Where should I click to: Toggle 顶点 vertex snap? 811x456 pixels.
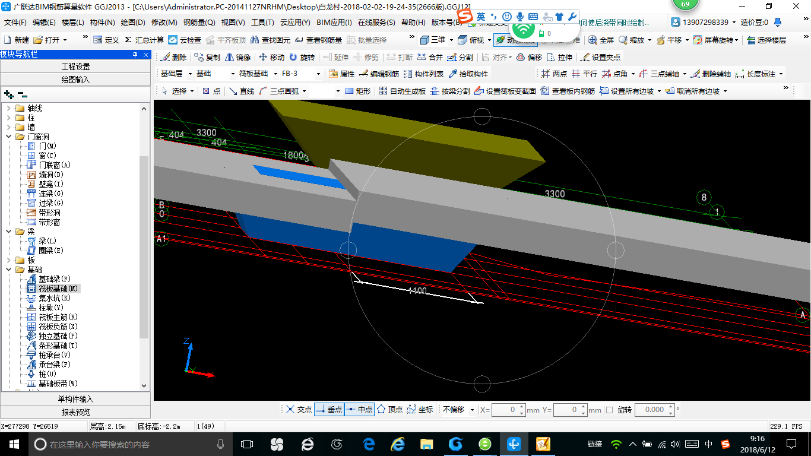[389, 410]
